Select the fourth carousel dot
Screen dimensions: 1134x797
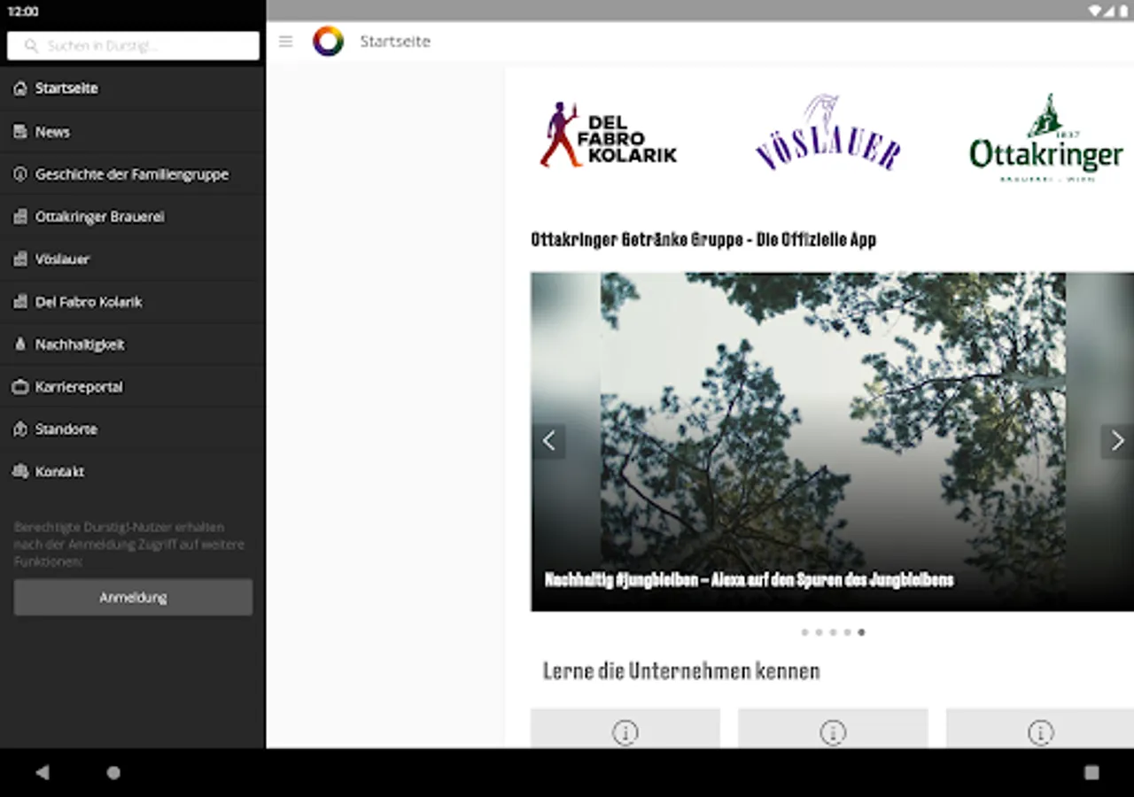(847, 632)
